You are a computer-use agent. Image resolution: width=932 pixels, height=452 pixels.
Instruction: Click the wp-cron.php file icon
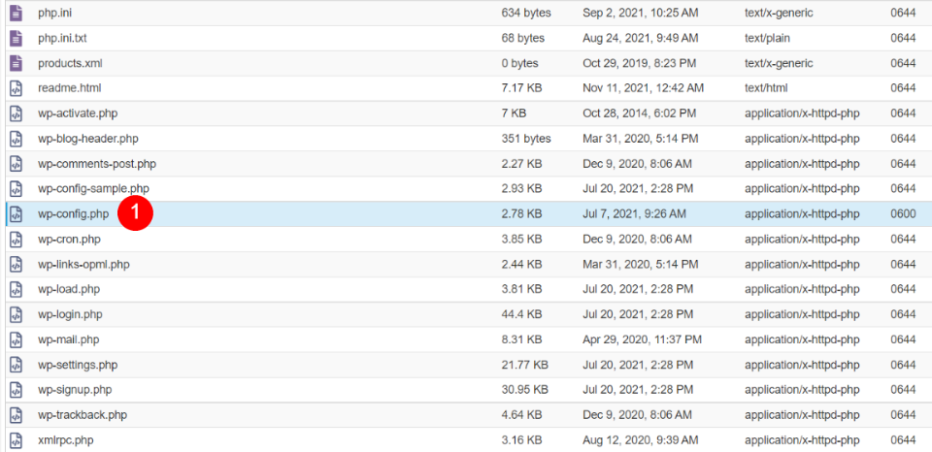(x=17, y=239)
